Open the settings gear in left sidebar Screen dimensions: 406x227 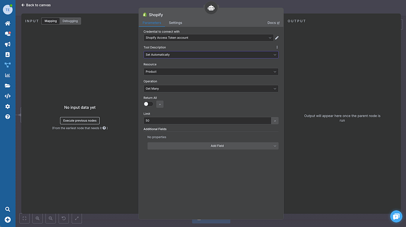8,106
